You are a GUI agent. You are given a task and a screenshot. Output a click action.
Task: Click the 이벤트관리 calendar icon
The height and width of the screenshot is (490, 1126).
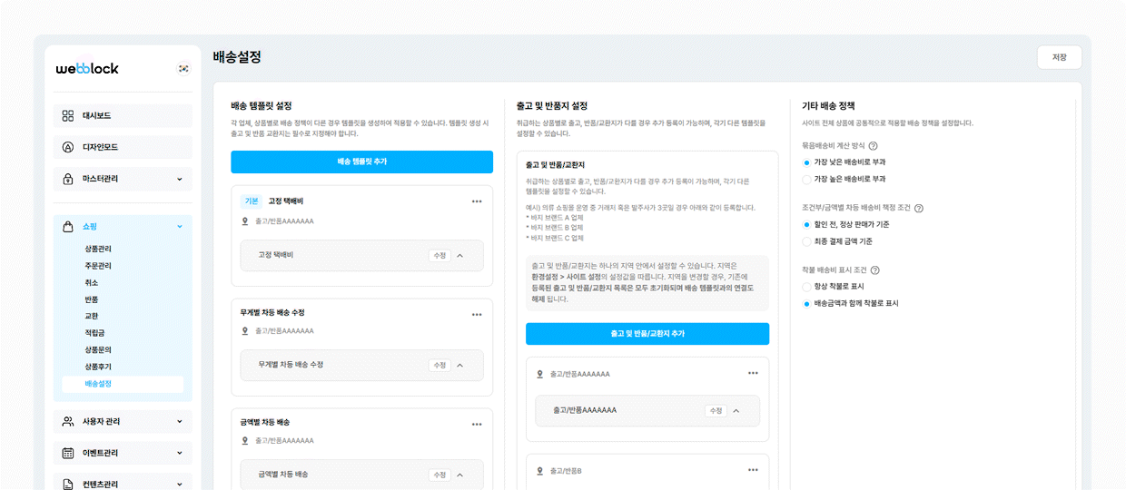pos(68,453)
